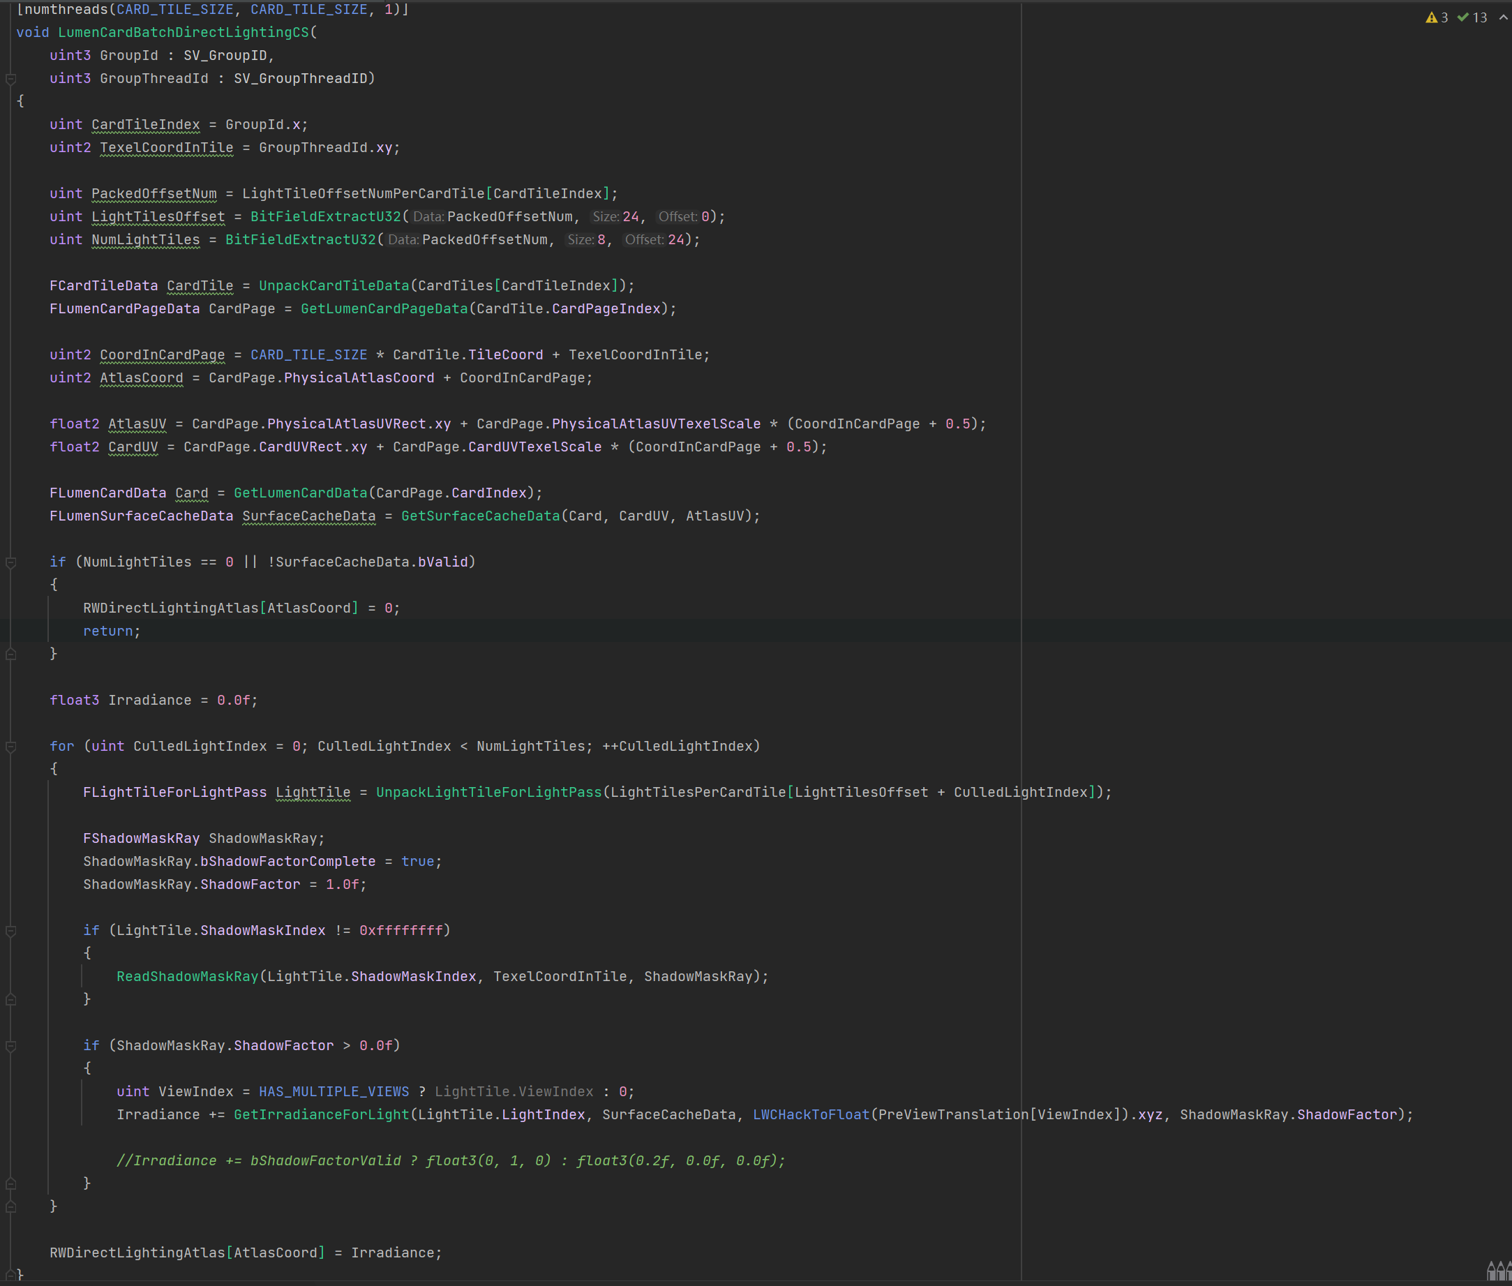Collapse the LumenCardBatchDirectLightingCS function fold marker
This screenshot has width=1512, height=1286.
coord(11,79)
